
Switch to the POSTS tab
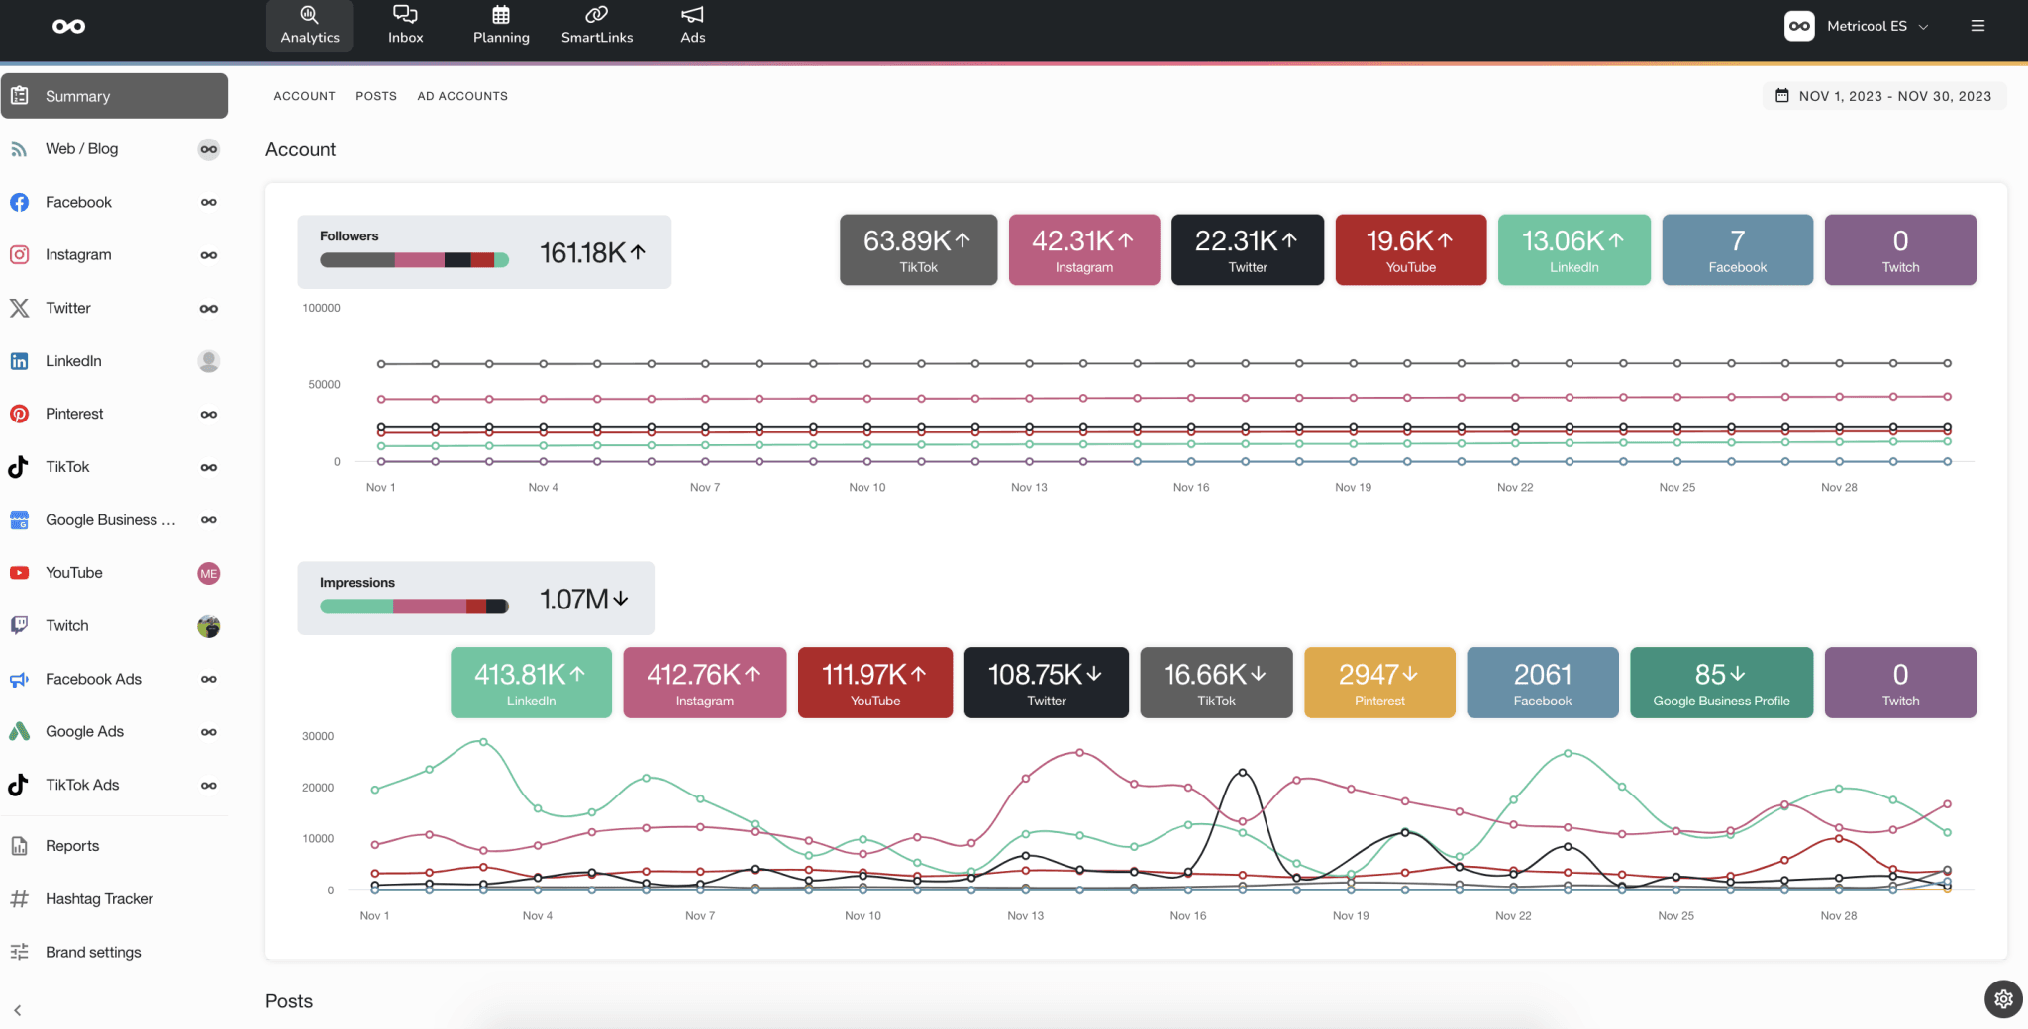pyautogui.click(x=376, y=95)
